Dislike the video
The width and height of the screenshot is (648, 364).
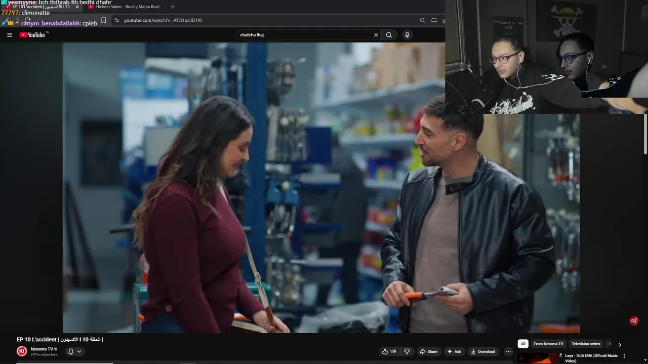coord(407,351)
